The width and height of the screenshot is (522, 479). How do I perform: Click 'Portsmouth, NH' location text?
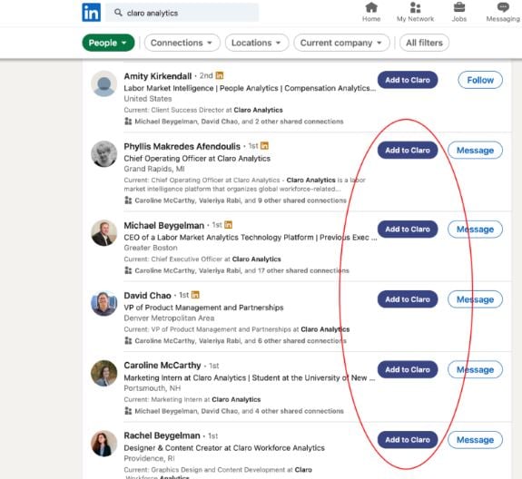coord(153,388)
